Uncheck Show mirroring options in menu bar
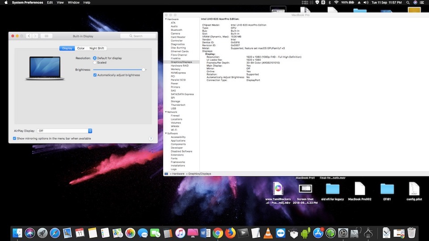Screen dimensions: 429x241 click(x=14, y=138)
